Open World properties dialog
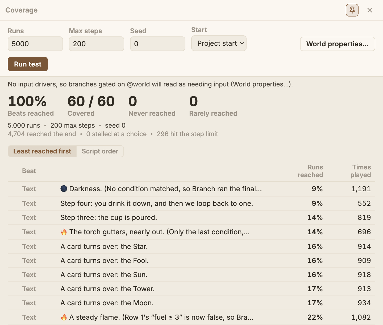This screenshot has width=383, height=325. [x=338, y=44]
